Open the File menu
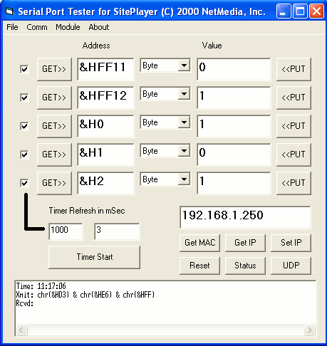Viewport: 327px width, 346px height. point(12,27)
